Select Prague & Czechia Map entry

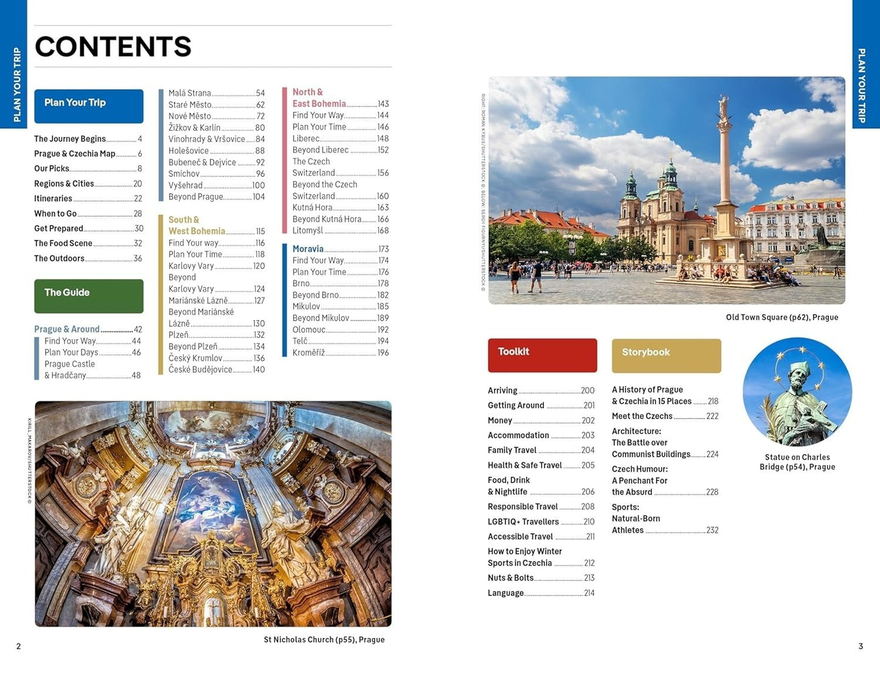[x=76, y=153]
